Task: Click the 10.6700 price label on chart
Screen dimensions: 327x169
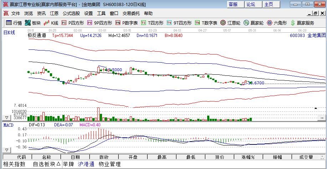Action: click(256, 83)
